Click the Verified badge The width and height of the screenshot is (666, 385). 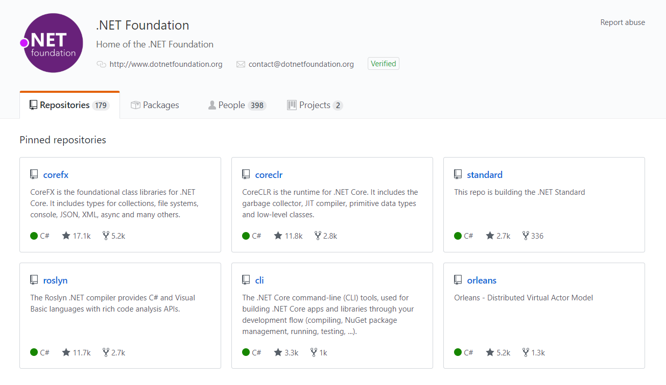[x=383, y=64]
